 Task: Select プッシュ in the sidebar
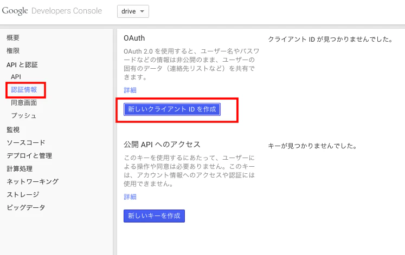point(24,115)
